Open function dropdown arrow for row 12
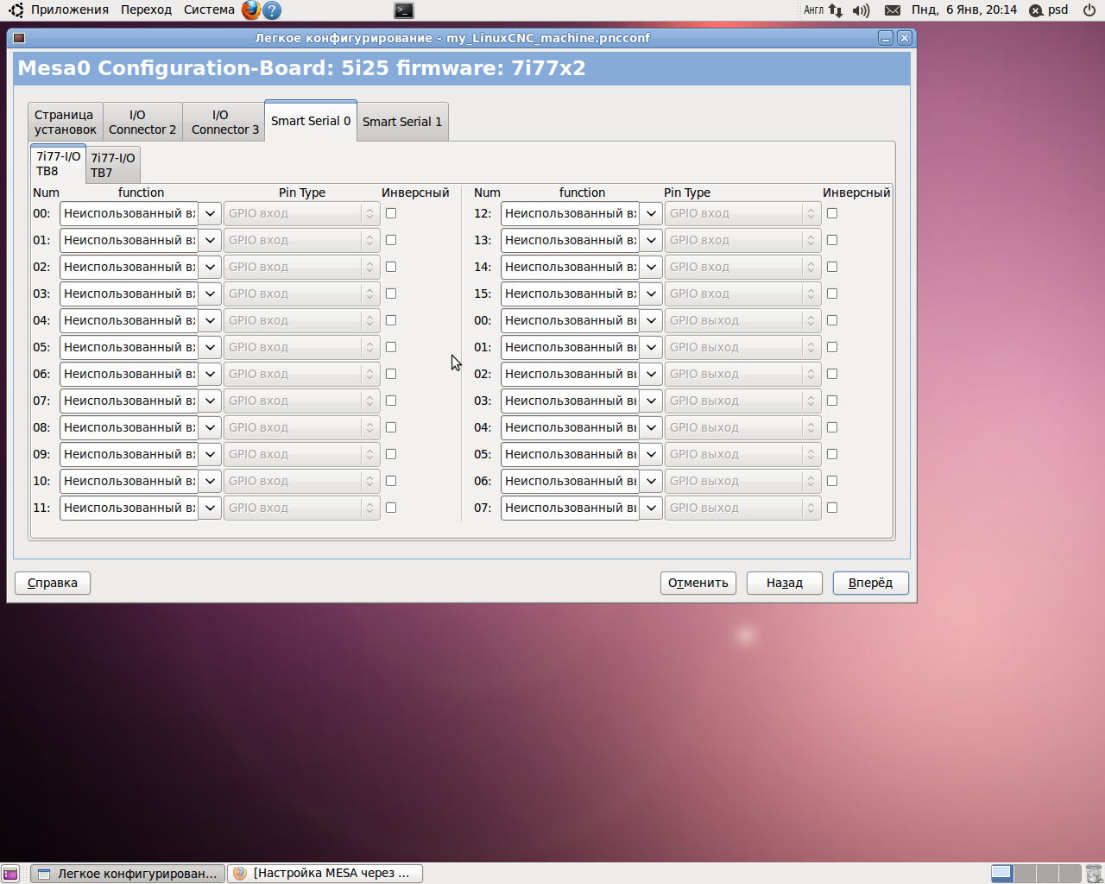This screenshot has height=884, width=1105. click(x=651, y=213)
